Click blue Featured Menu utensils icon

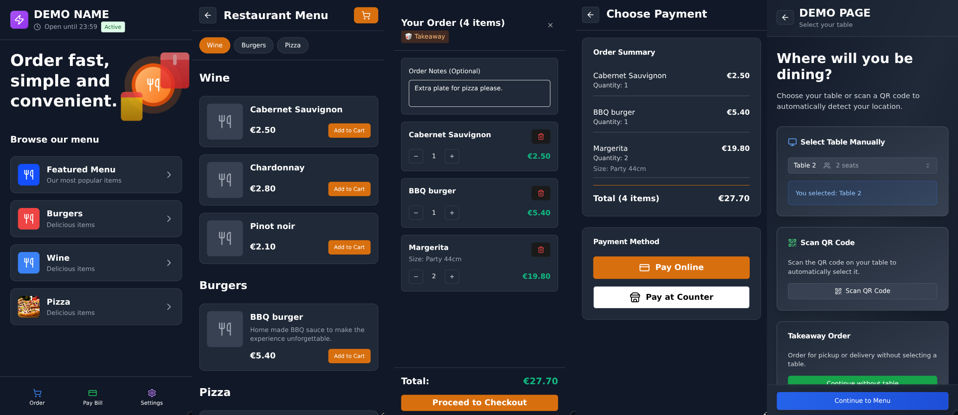pos(29,175)
